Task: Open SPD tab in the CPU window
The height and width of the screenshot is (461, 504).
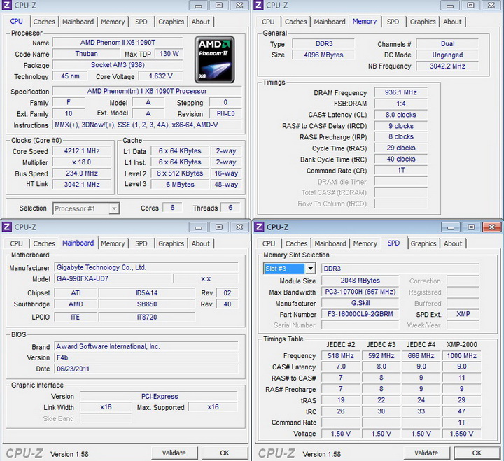Action: pyautogui.click(x=141, y=22)
